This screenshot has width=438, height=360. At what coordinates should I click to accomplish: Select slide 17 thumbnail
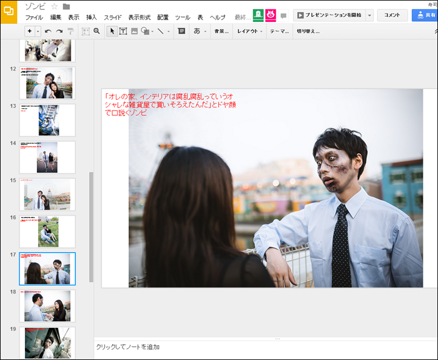(x=47, y=269)
